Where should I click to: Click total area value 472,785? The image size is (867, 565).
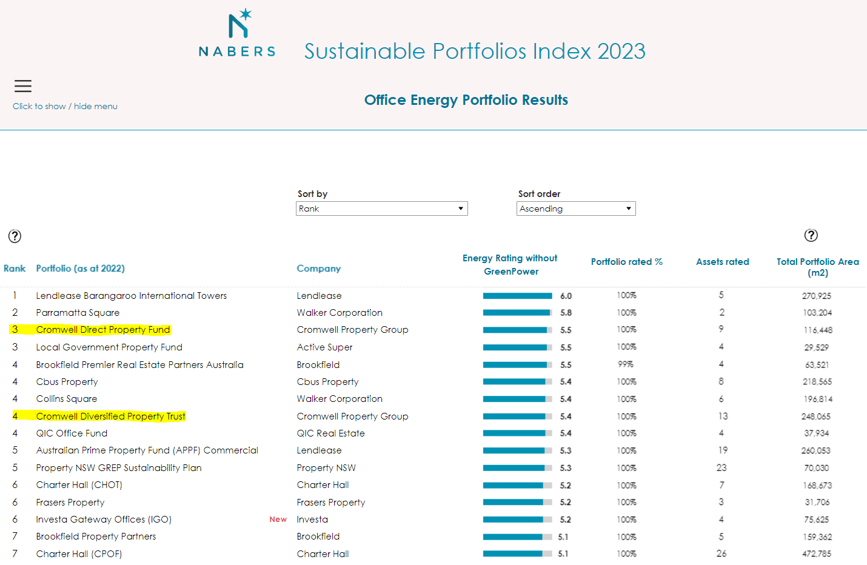(817, 553)
